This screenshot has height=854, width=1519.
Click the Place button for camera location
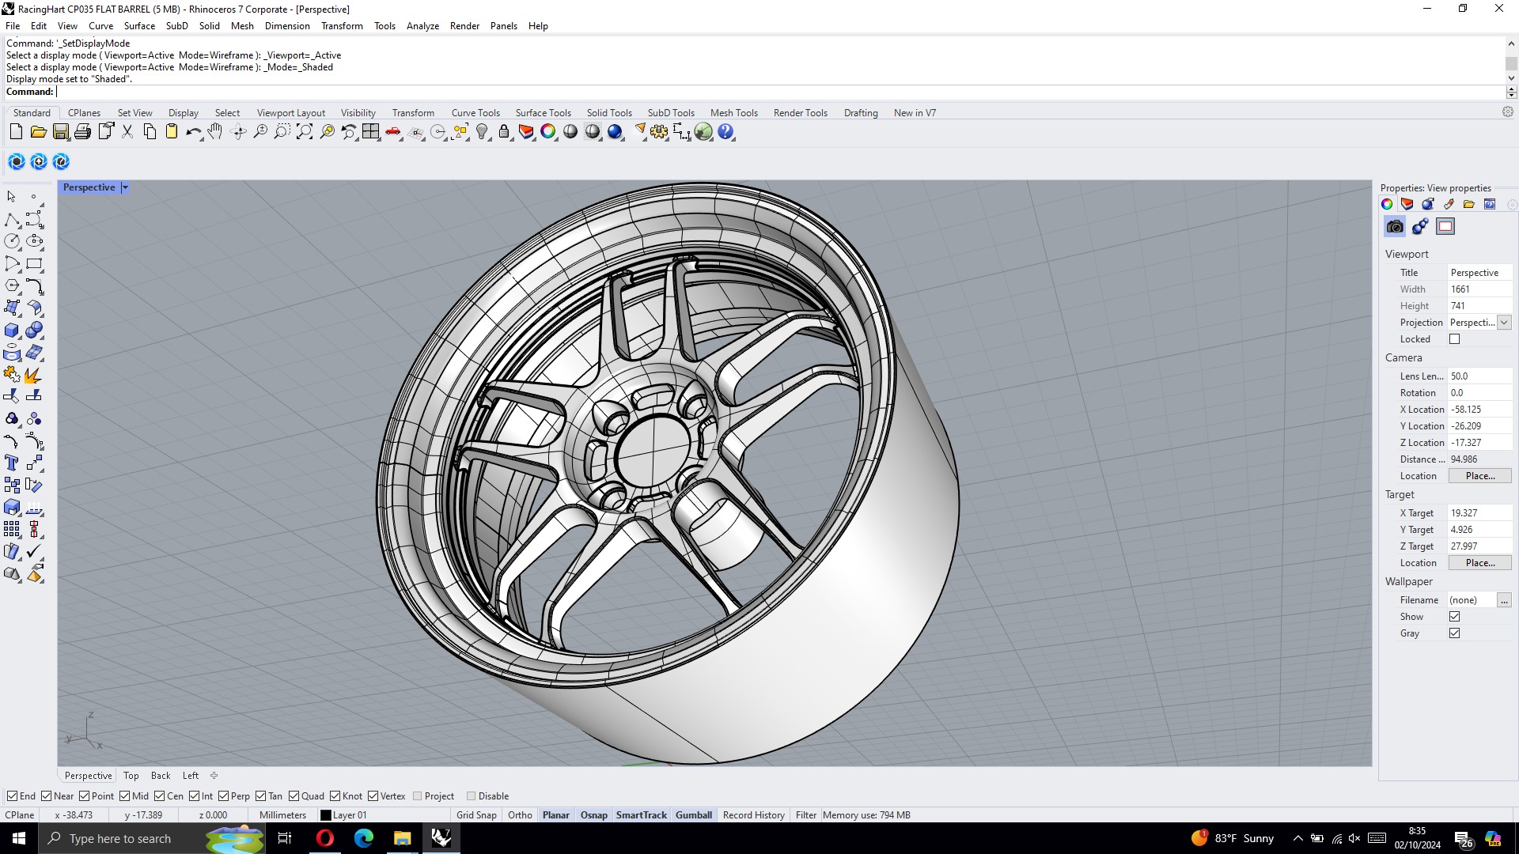pyautogui.click(x=1479, y=476)
